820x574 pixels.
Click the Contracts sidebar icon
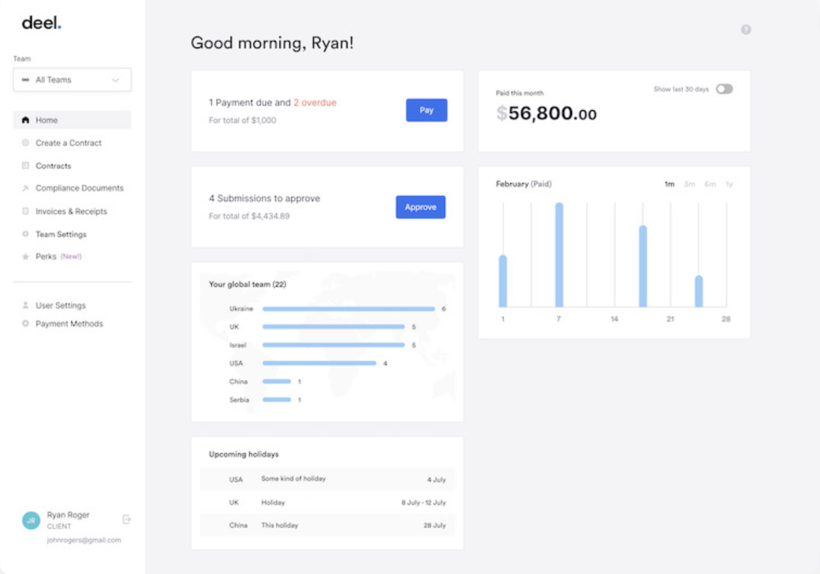(x=25, y=165)
